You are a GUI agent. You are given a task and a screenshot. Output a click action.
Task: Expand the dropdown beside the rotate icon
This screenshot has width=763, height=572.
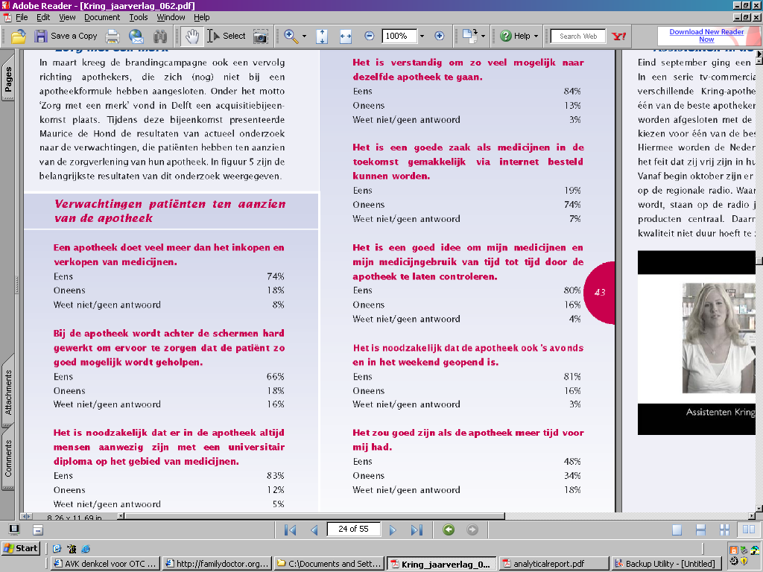pos(483,36)
